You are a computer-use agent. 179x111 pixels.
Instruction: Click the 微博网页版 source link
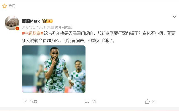[63, 27]
